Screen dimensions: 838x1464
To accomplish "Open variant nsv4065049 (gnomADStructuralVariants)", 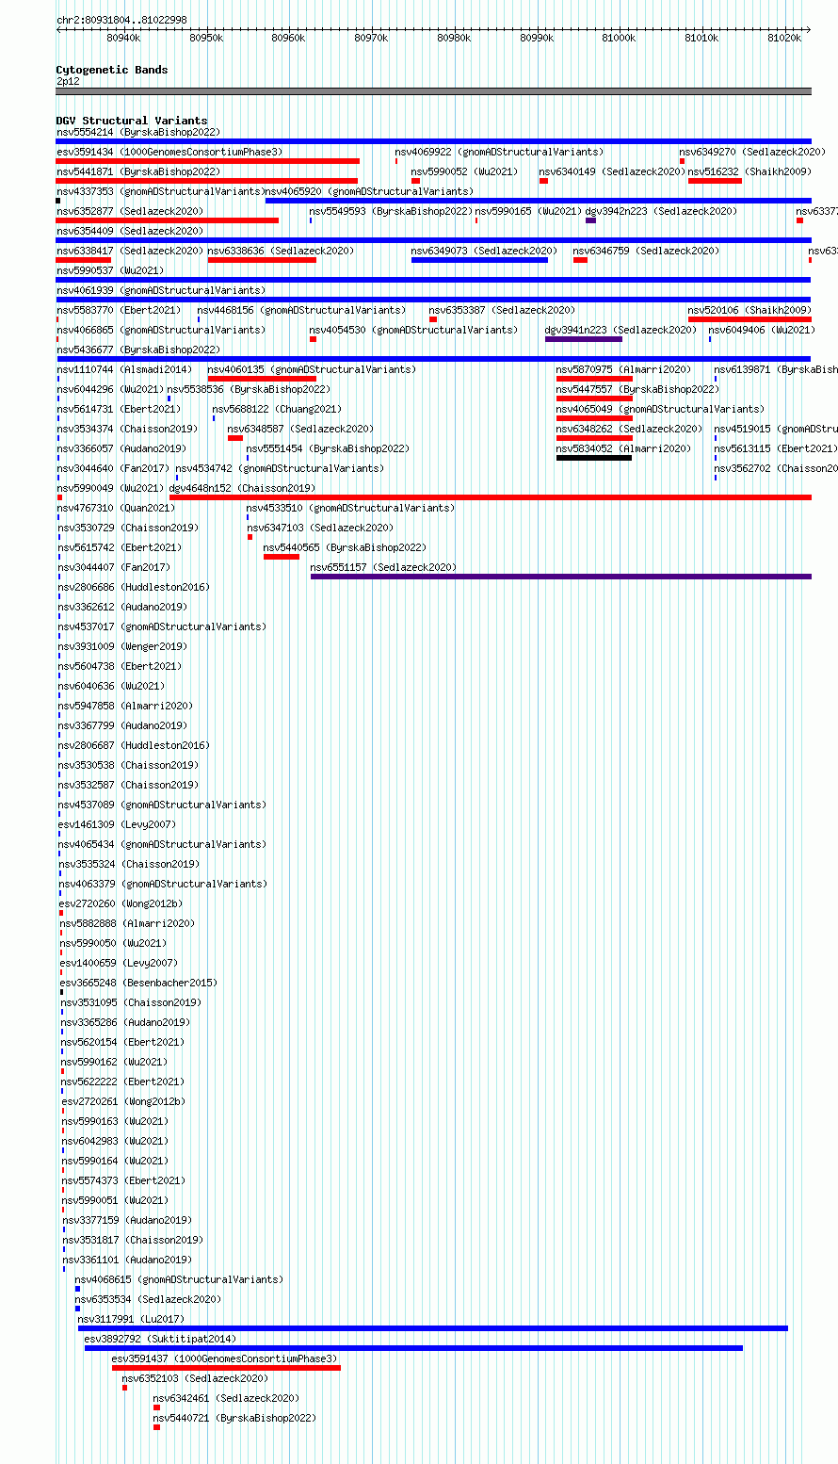I will click(660, 409).
